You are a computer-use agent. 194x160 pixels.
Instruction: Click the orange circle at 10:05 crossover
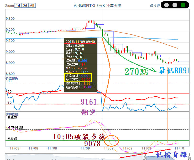tap(112, 141)
